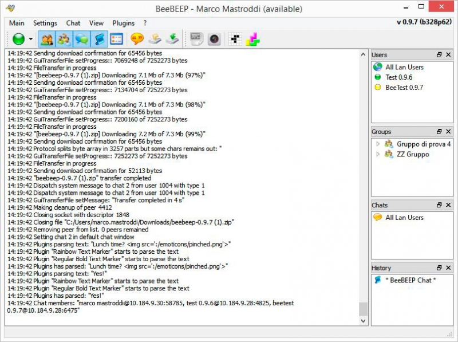The width and height of the screenshot is (458, 342).
Task: Launch the Game of Life plugin icon
Action: [x=235, y=39]
